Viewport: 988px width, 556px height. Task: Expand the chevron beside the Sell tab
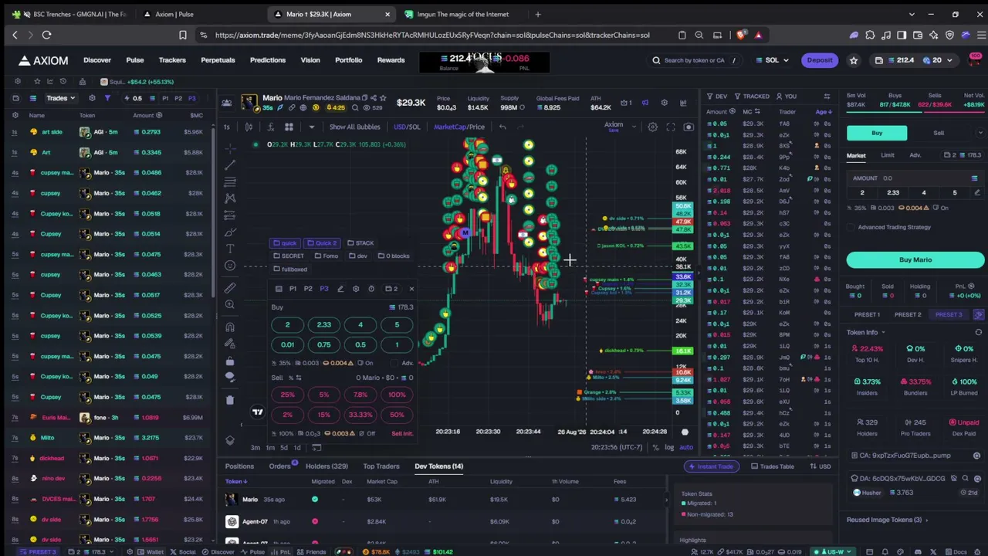[980, 133]
